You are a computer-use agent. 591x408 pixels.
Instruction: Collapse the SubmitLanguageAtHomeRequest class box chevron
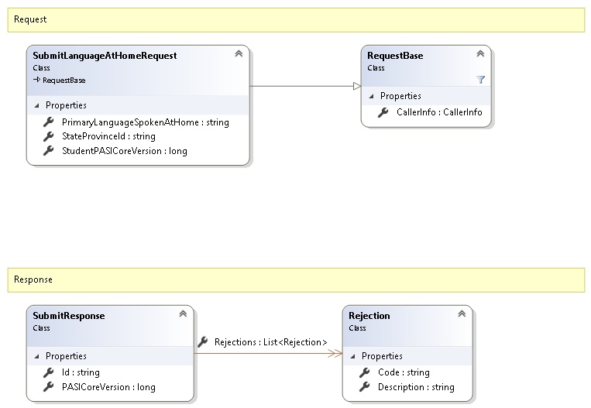[x=239, y=54]
